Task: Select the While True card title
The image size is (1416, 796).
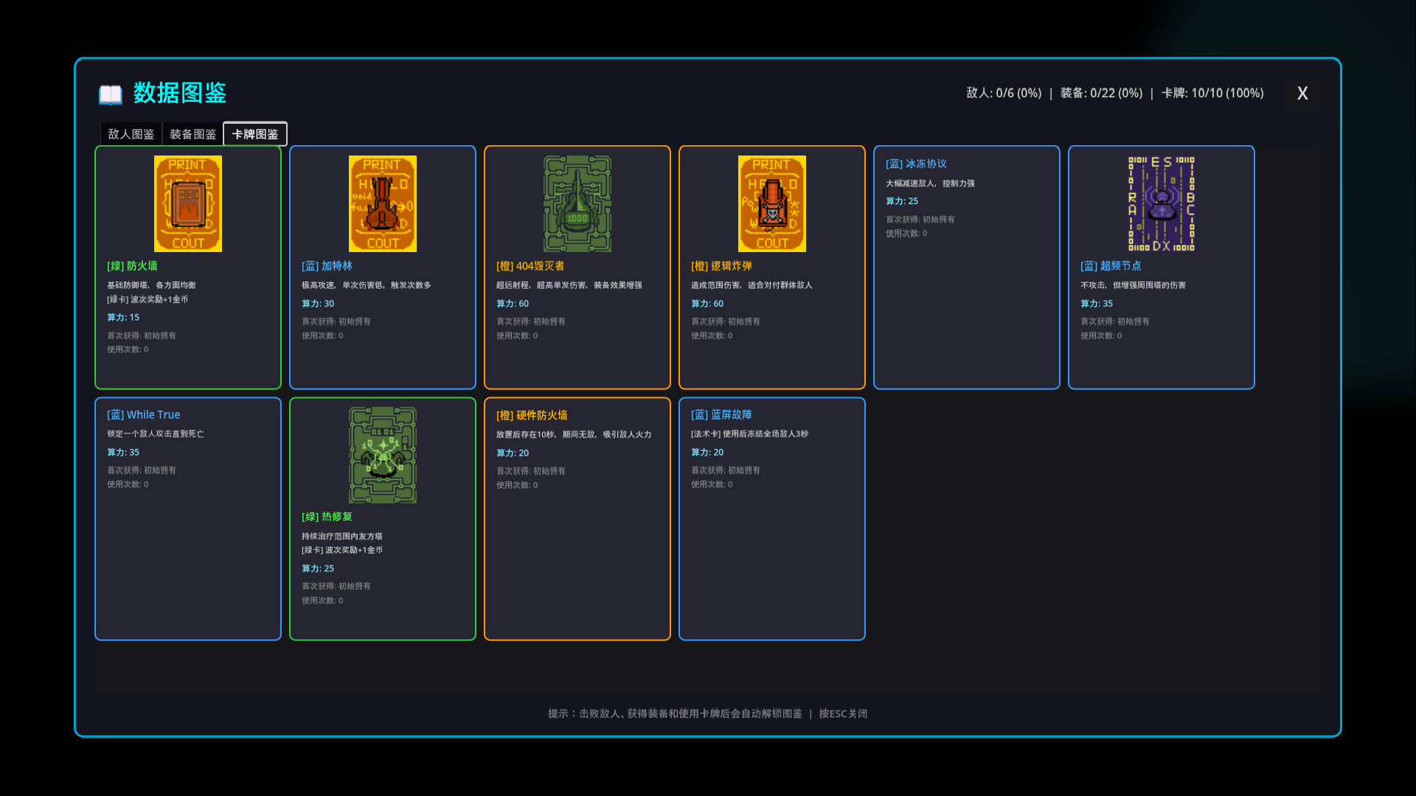Action: click(143, 414)
